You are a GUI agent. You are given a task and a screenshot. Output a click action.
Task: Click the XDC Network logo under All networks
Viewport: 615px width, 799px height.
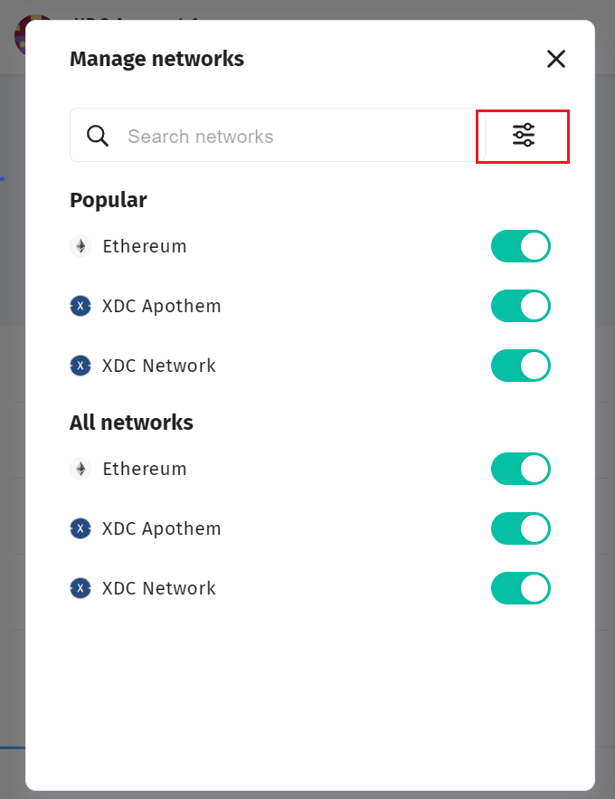[80, 588]
